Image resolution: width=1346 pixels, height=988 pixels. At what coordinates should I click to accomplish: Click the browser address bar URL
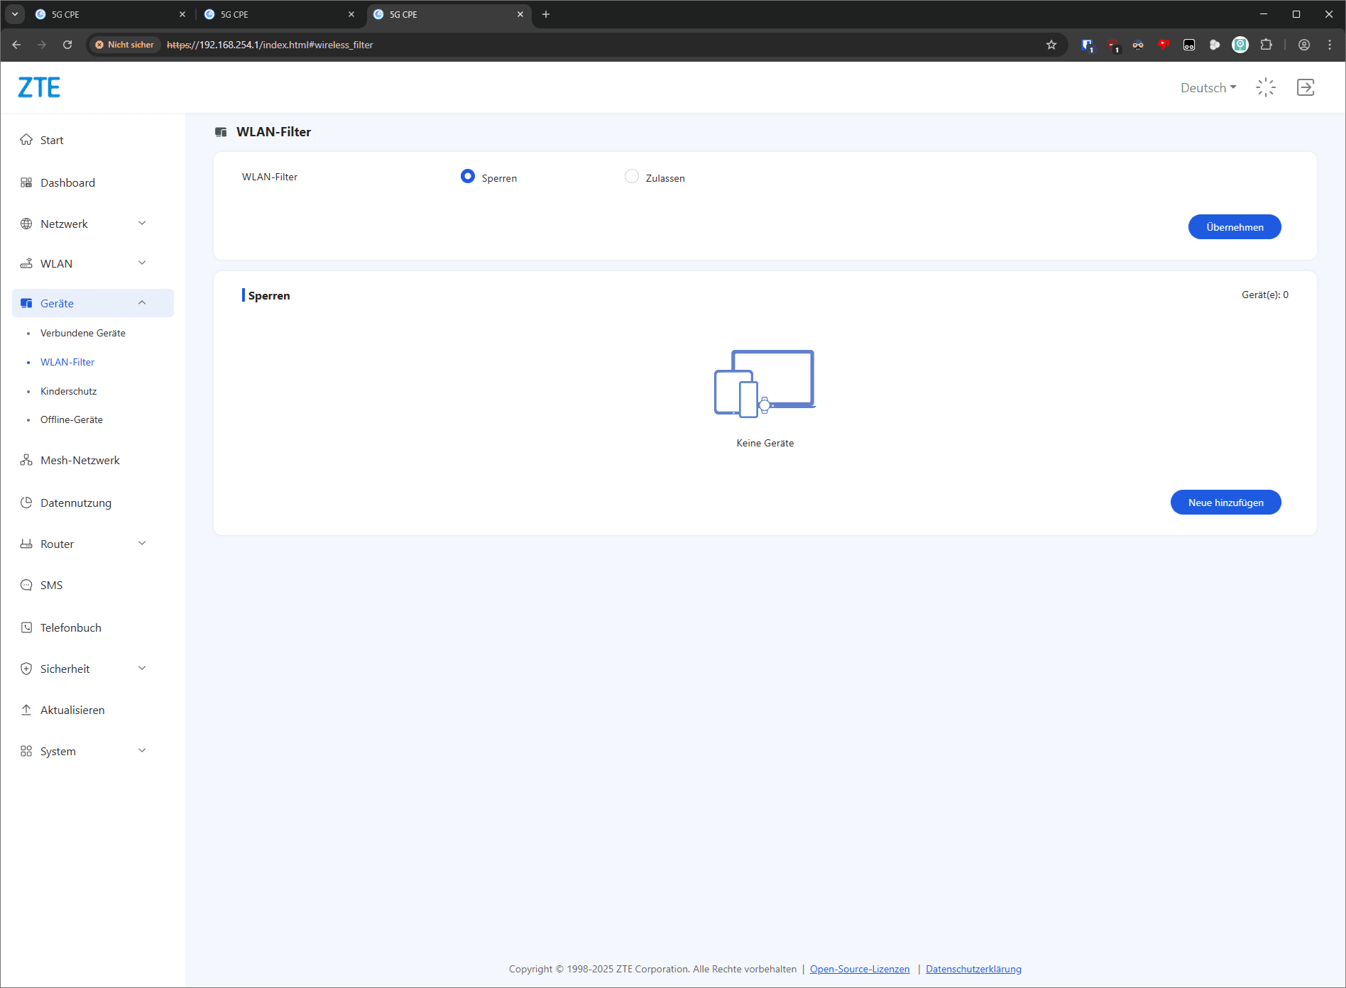(x=270, y=45)
